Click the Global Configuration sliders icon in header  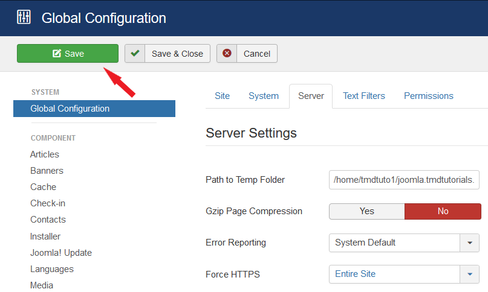point(23,17)
